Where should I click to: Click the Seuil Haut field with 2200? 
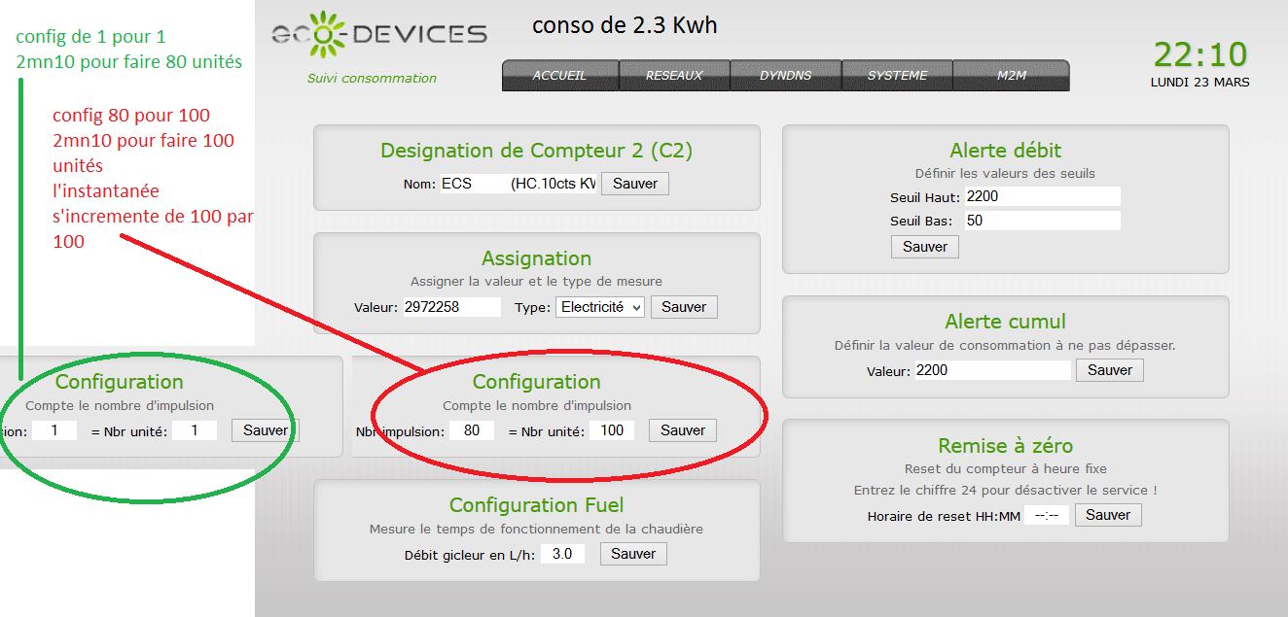(1042, 195)
